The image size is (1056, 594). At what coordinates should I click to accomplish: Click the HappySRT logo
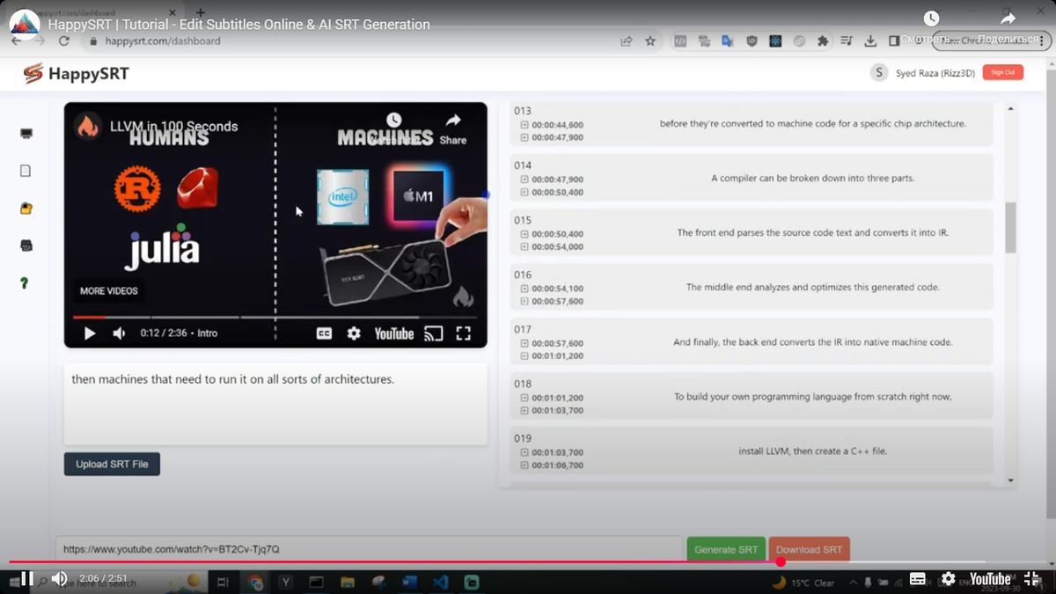tap(77, 74)
